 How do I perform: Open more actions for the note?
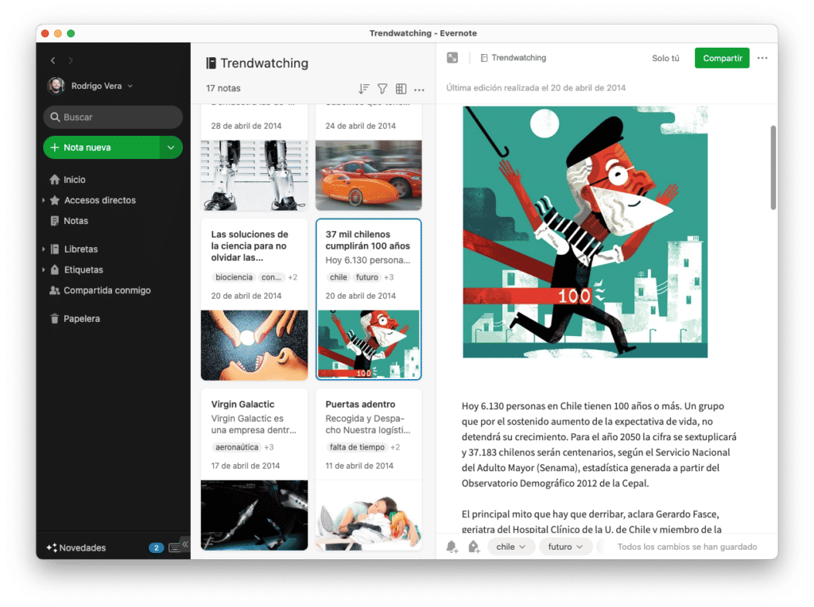(x=762, y=57)
